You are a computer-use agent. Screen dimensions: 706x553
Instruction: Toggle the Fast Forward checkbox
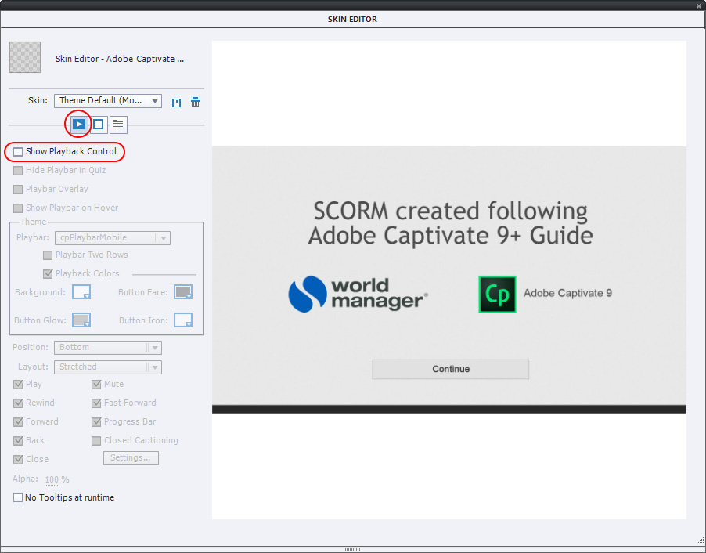tap(96, 403)
